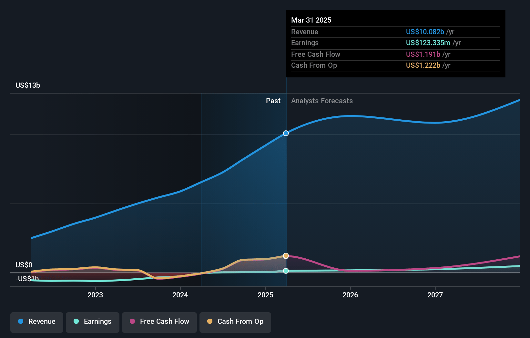Screen dimensions: 530x338
Task: Click the Revenue row label in tooltip
Action: 304,32
